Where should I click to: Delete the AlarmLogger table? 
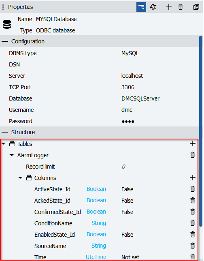[193, 155]
